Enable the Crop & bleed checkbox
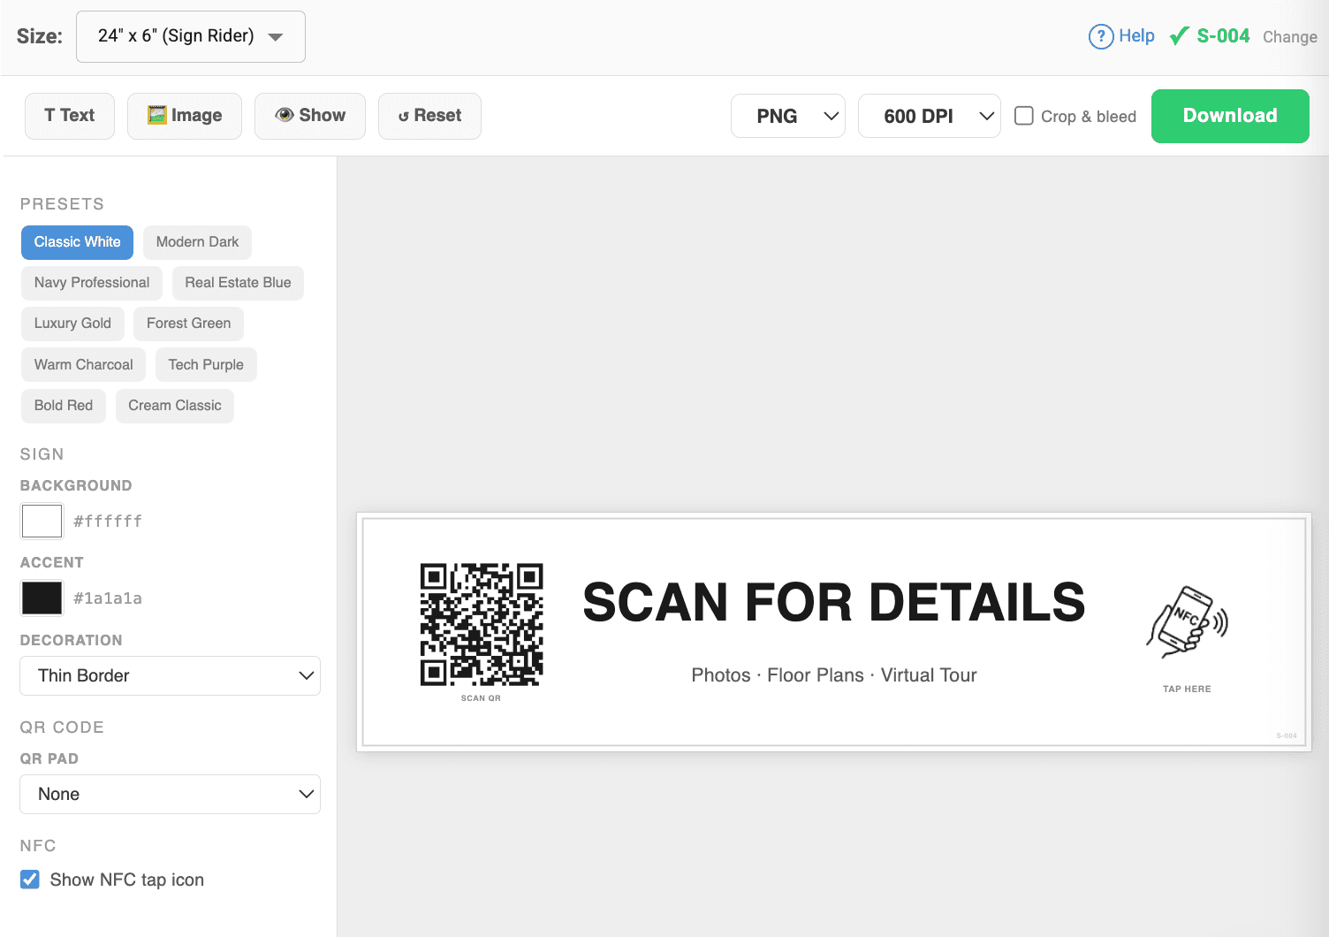 1024,115
